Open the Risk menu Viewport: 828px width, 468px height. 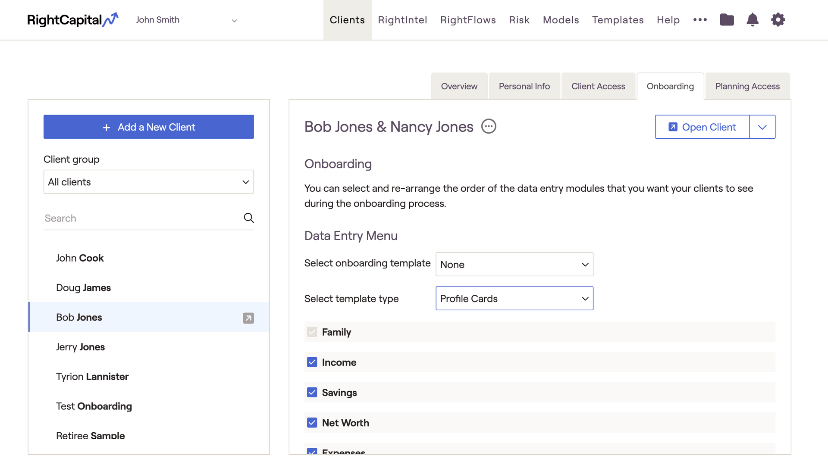(519, 20)
